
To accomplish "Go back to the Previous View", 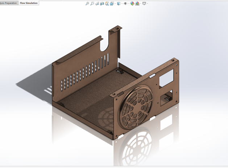I will tap(97, 4).
